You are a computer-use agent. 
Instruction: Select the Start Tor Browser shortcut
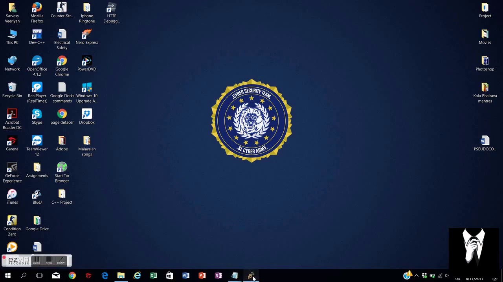(x=62, y=172)
